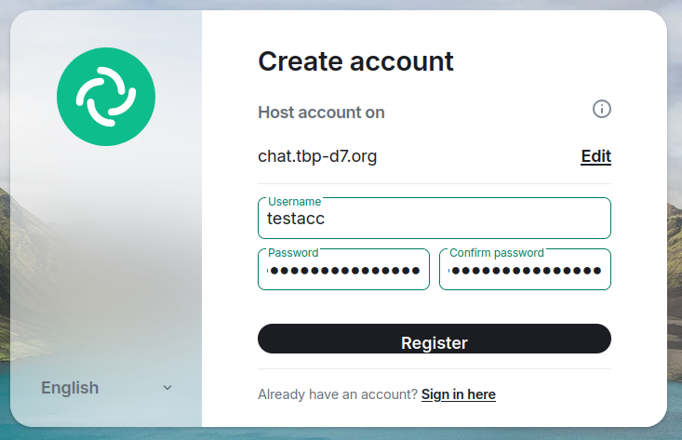Focus the Username input field

434,220
